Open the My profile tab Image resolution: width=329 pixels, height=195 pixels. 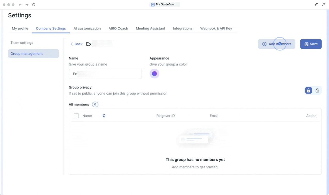click(20, 29)
